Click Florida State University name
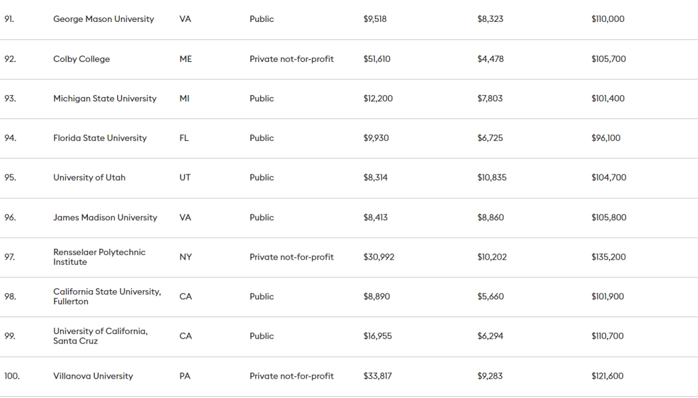The width and height of the screenshot is (698, 398). (100, 138)
